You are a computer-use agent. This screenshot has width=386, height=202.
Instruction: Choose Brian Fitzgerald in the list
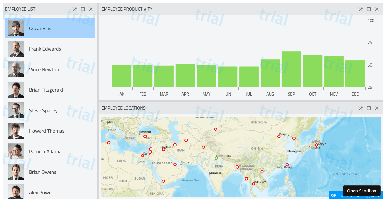pyautogui.click(x=50, y=90)
